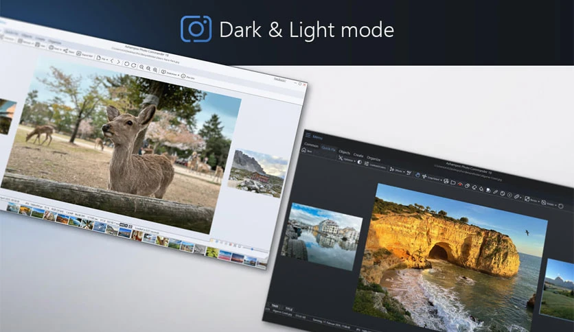Select the hand pan tool in dark window
Image resolution: width=574 pixels, height=332 pixels.
click(x=417, y=175)
